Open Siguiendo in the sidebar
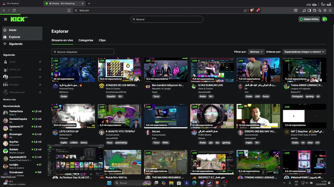334x187 pixels. pyautogui.click(x=22, y=44)
